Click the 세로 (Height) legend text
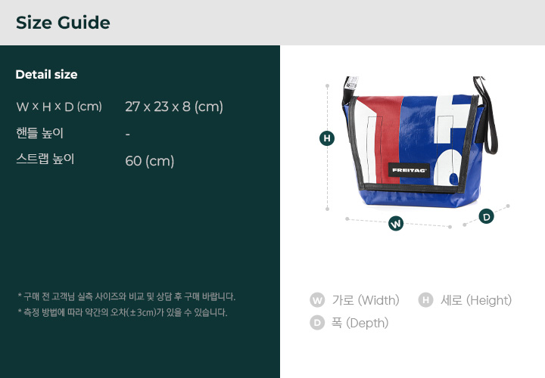Image resolution: width=545 pixels, height=378 pixels. click(476, 300)
